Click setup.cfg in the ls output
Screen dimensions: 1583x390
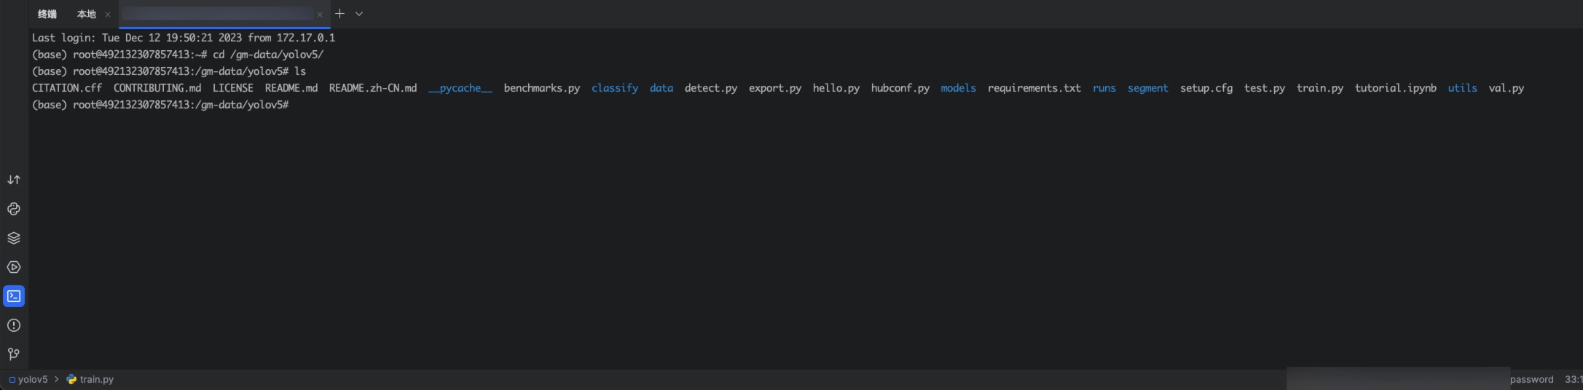(1206, 88)
